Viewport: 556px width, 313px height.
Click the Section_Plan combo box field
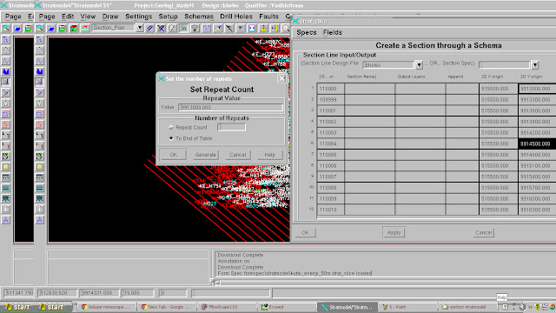(113, 28)
